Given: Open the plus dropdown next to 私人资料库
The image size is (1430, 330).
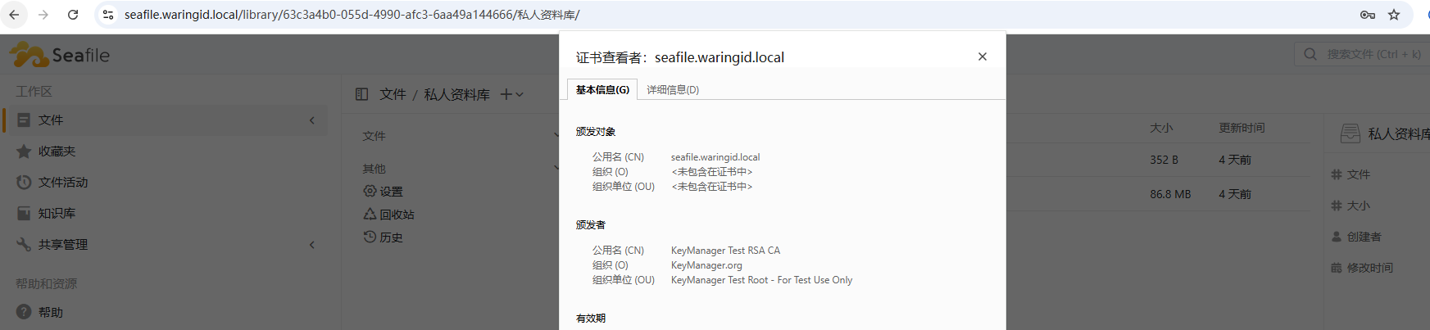Looking at the screenshot, I should pos(511,94).
